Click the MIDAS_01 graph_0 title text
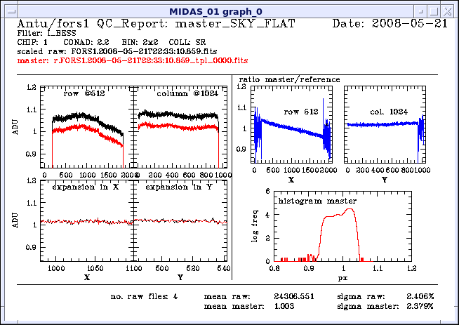This screenshot has width=459, height=325. (x=229, y=8)
